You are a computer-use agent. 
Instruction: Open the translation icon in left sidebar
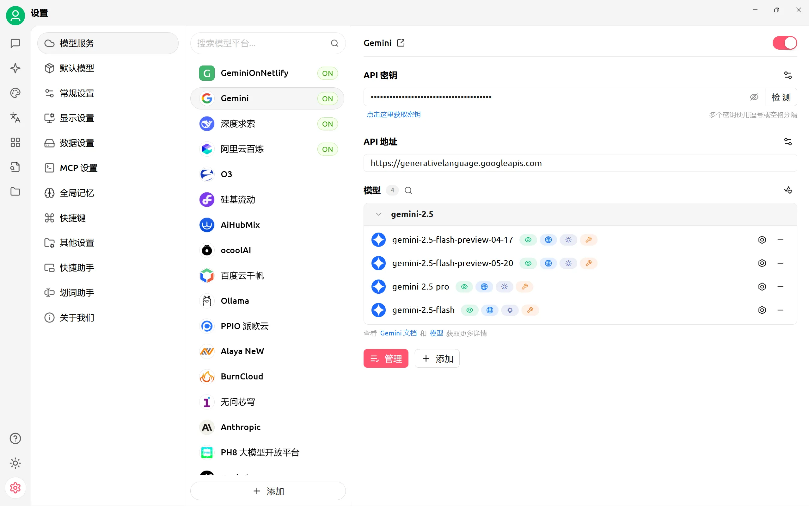click(15, 117)
